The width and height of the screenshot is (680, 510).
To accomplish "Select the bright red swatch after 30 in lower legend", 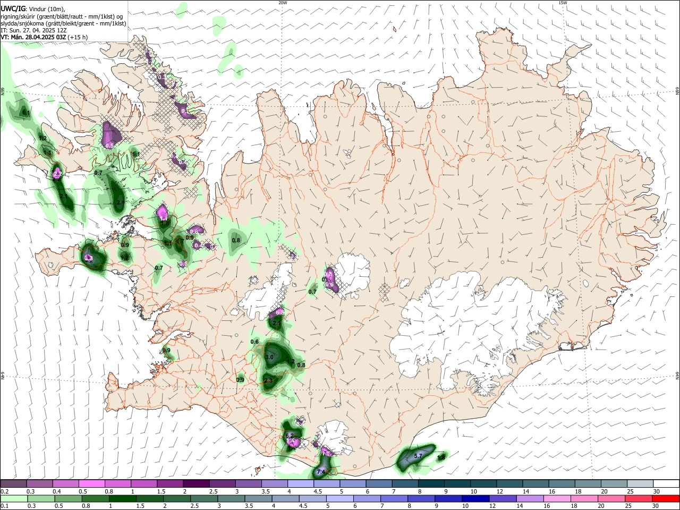I will [666, 498].
